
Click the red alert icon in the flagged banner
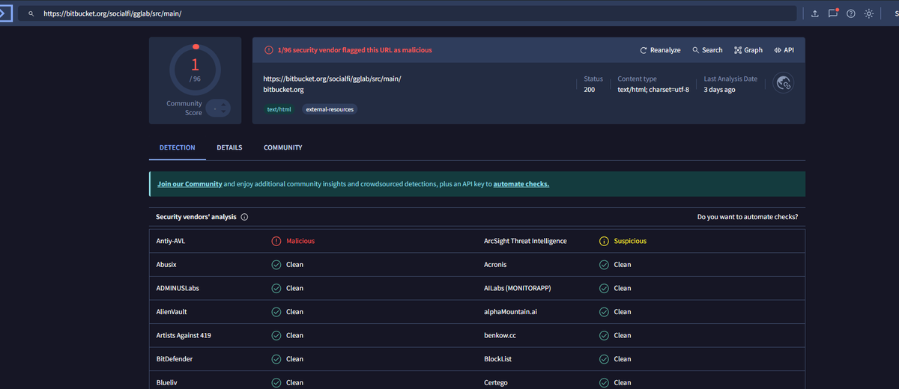pyautogui.click(x=269, y=50)
